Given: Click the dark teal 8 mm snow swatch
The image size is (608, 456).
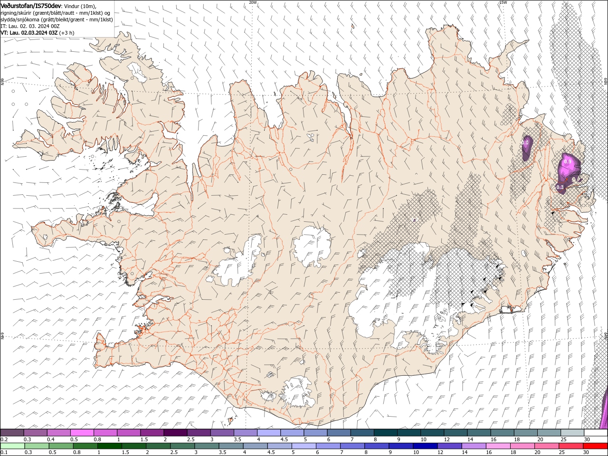Looking at the screenshot, I should point(386,433).
